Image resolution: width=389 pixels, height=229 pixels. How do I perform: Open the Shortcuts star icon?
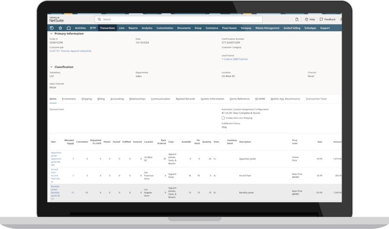(x=60, y=28)
